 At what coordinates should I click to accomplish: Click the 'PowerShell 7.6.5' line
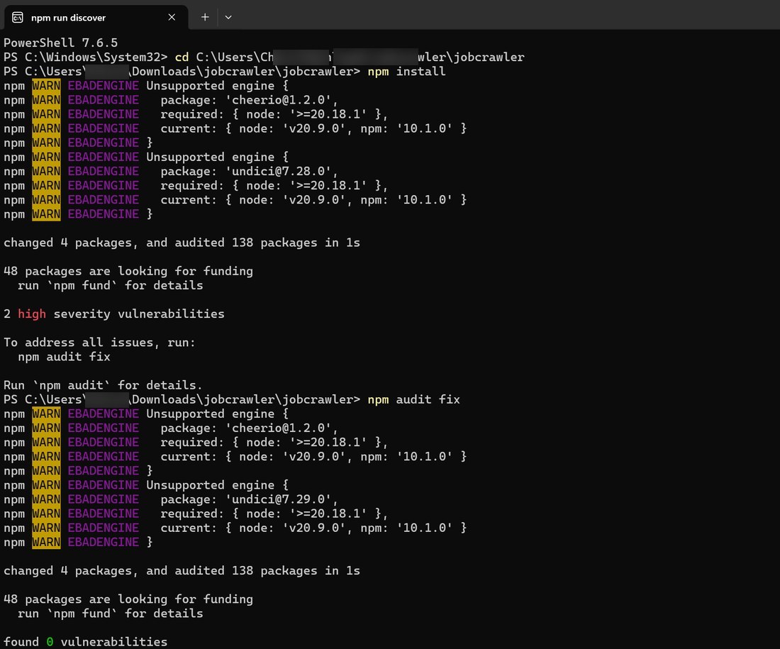coord(61,43)
